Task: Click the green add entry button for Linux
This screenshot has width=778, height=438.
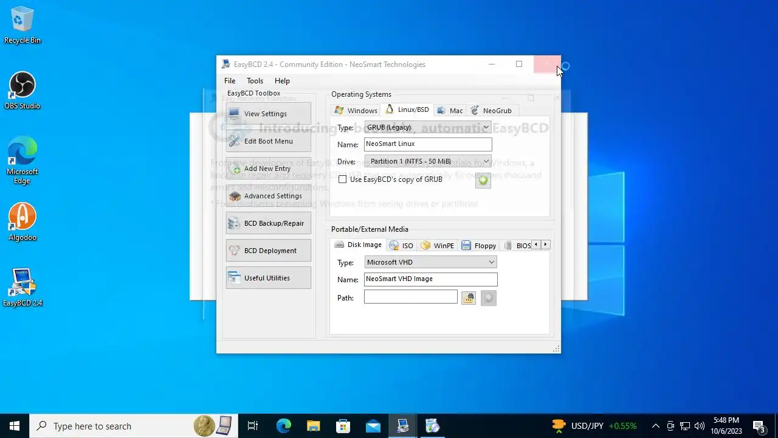Action: pos(483,181)
